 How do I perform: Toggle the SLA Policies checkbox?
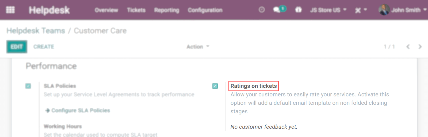coord(28,86)
